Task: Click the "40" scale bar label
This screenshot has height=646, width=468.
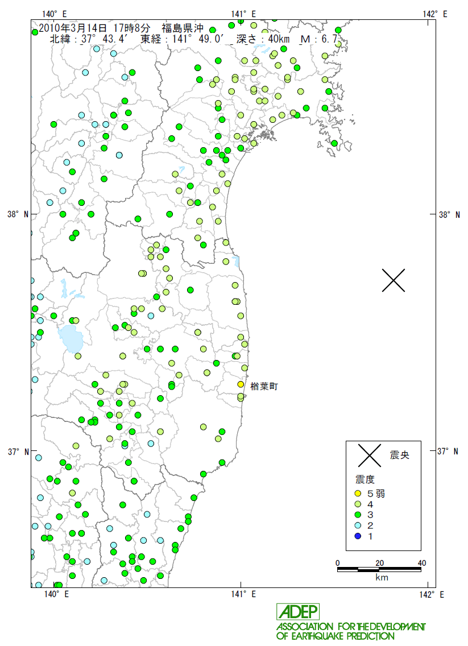Action: coord(422,563)
